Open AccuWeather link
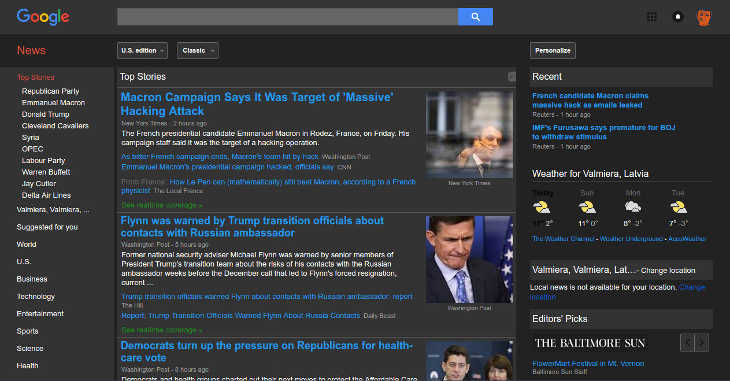 (x=687, y=239)
